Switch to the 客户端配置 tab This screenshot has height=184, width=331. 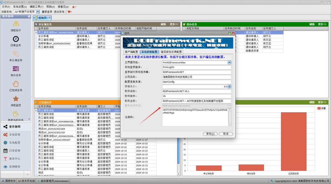(131, 52)
